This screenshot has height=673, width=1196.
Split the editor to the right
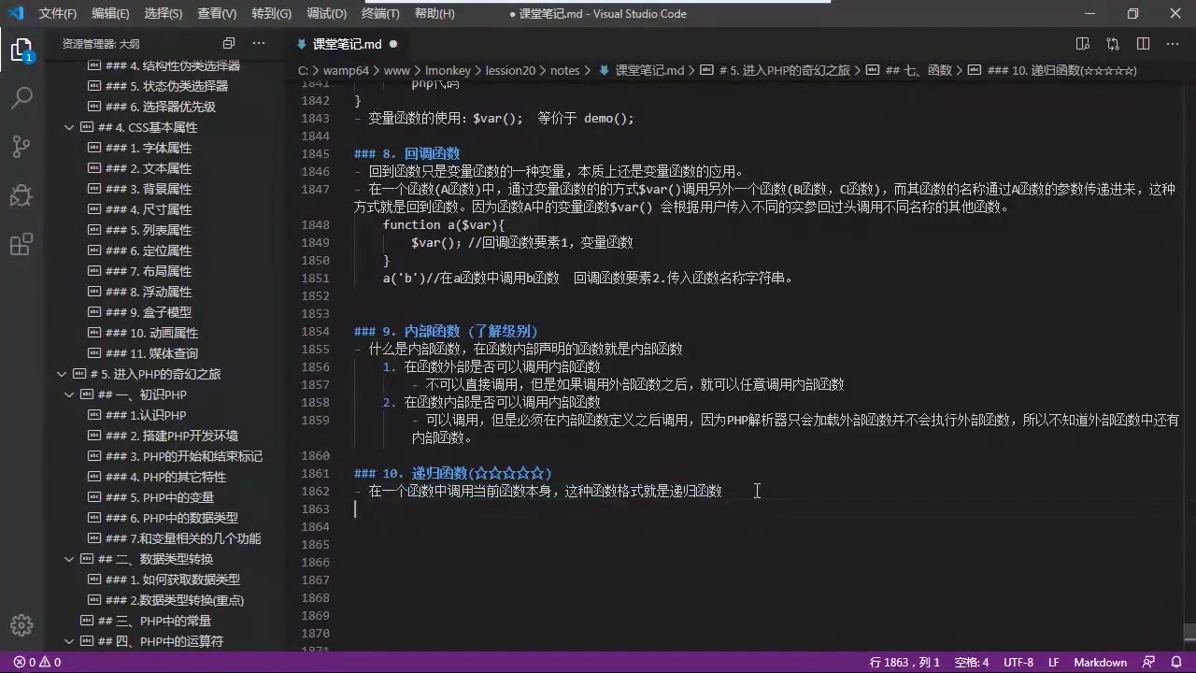click(1143, 44)
